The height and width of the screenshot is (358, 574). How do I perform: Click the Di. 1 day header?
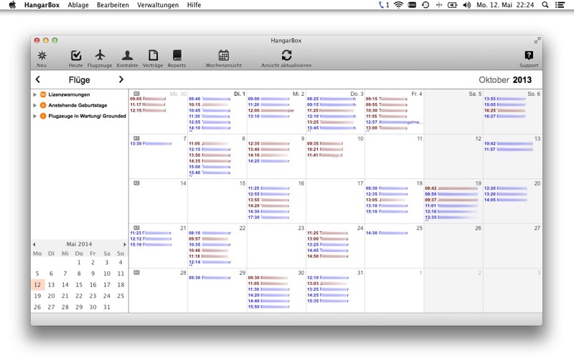(240, 94)
